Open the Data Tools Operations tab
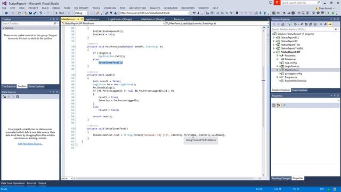 click(13, 183)
